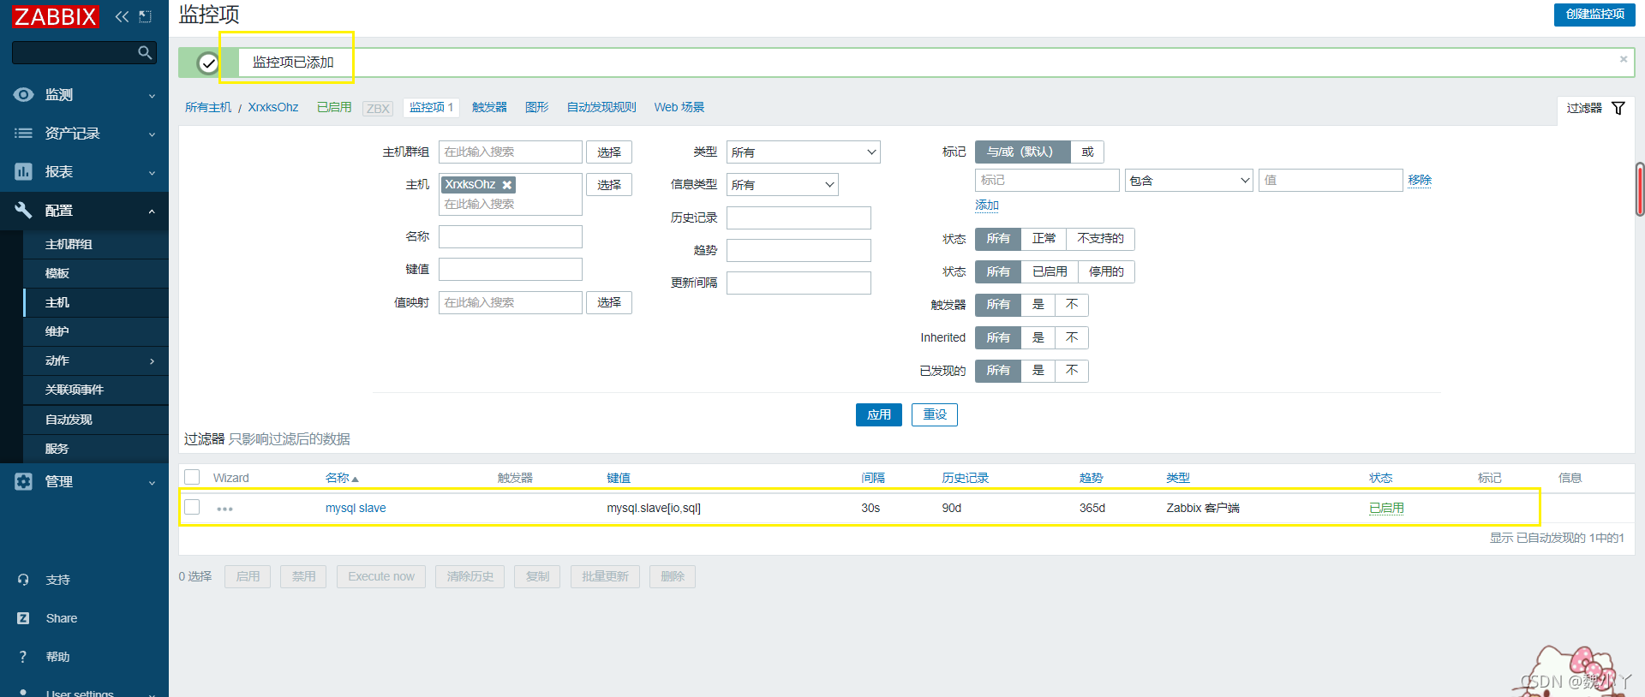
Task: Click the ZBX availability badge
Action: coord(378,108)
